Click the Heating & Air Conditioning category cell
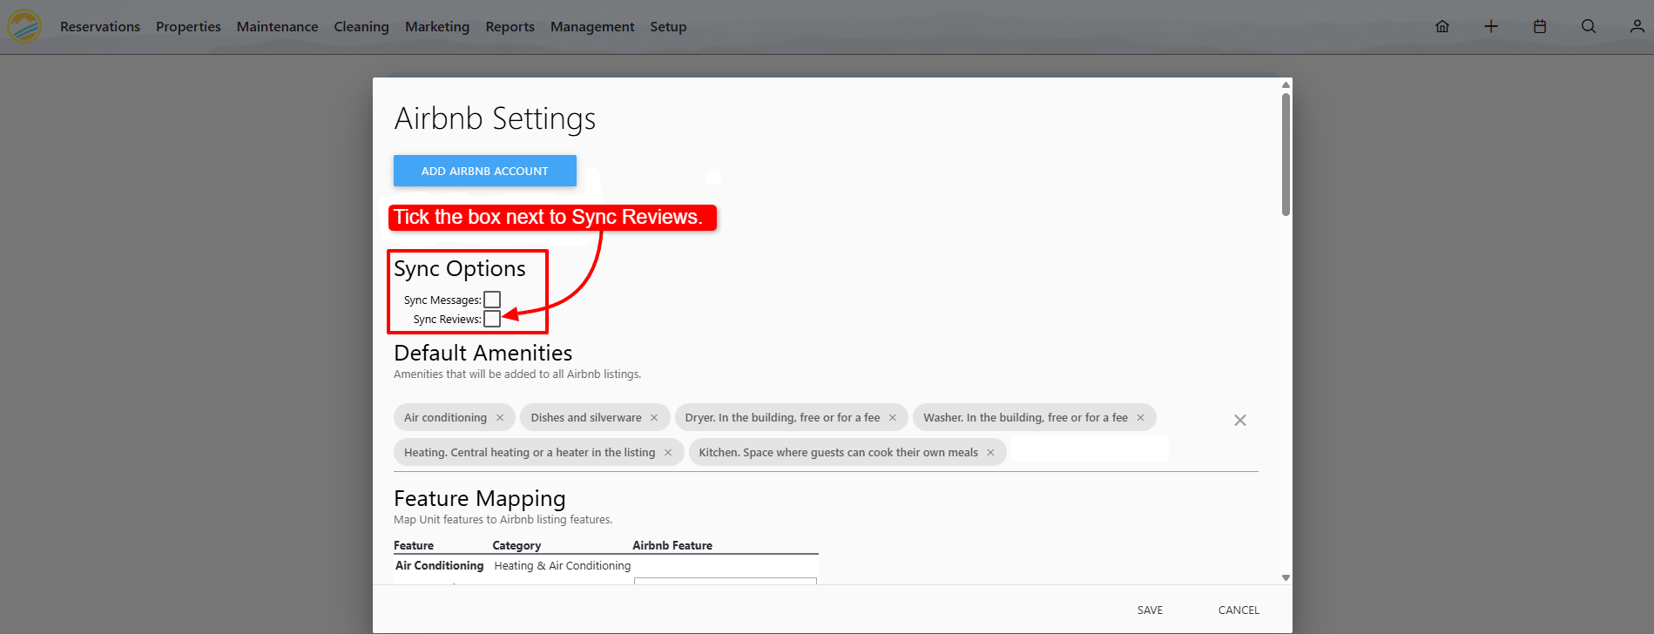 point(563,565)
